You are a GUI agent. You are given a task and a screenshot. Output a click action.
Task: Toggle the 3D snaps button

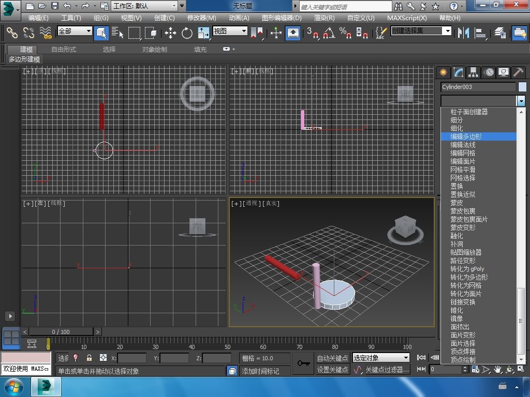pos(313,33)
